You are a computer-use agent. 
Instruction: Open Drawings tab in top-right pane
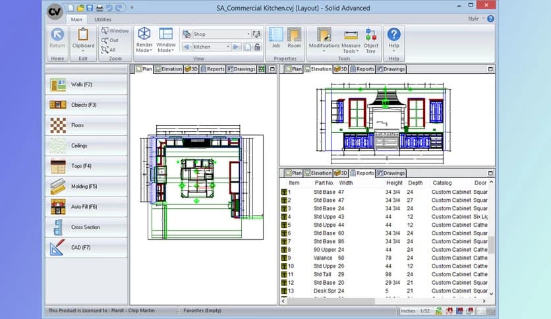pos(391,69)
